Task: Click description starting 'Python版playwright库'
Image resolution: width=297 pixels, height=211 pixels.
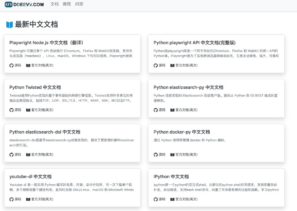Action: (x=216, y=53)
